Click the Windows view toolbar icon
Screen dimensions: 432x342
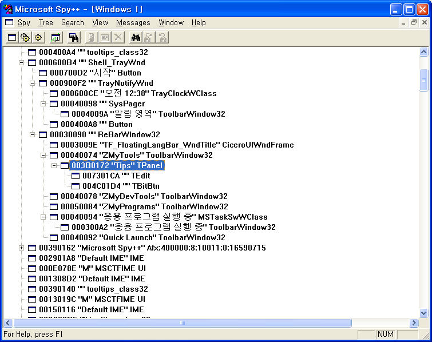coord(12,38)
